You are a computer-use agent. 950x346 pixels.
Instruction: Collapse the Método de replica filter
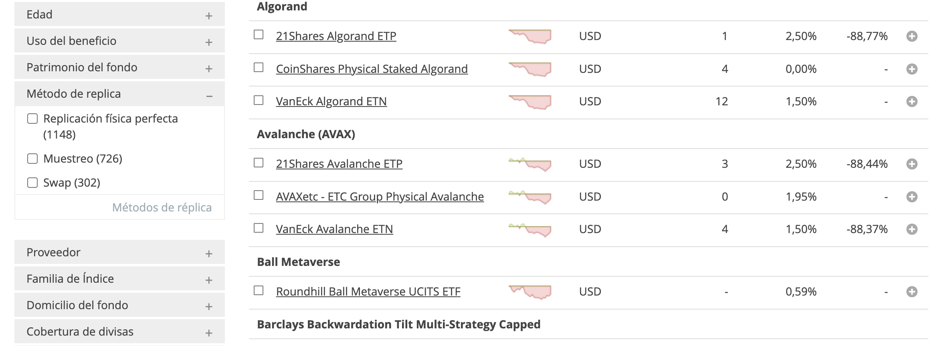coord(209,96)
